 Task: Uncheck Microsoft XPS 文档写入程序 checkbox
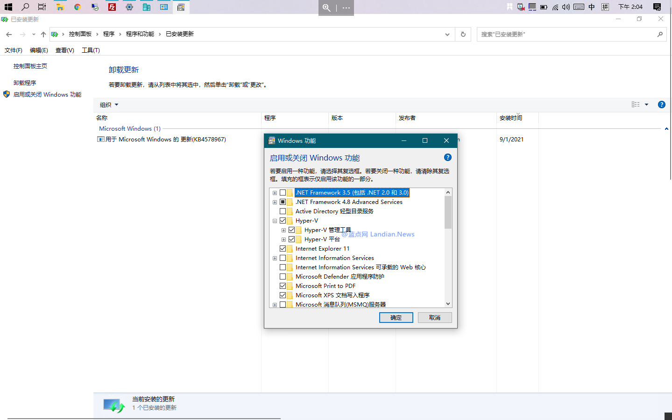283,295
